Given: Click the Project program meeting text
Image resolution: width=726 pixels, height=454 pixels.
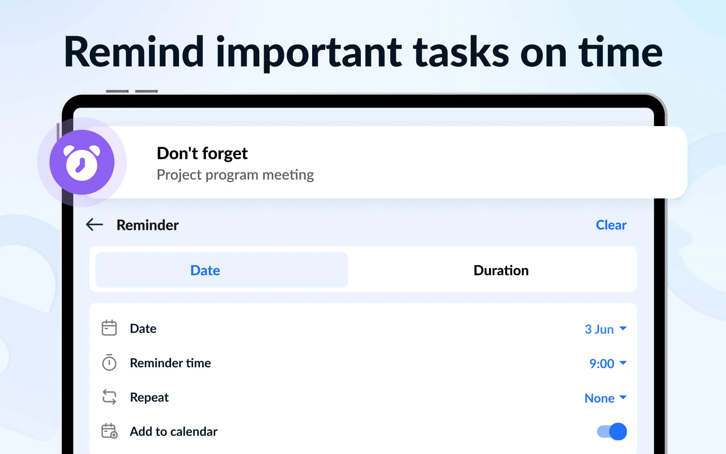Looking at the screenshot, I should point(235,174).
